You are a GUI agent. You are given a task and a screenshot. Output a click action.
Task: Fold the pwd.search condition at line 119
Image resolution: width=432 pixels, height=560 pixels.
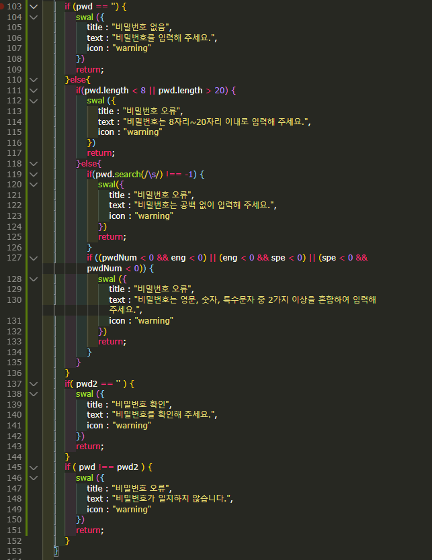(x=33, y=175)
